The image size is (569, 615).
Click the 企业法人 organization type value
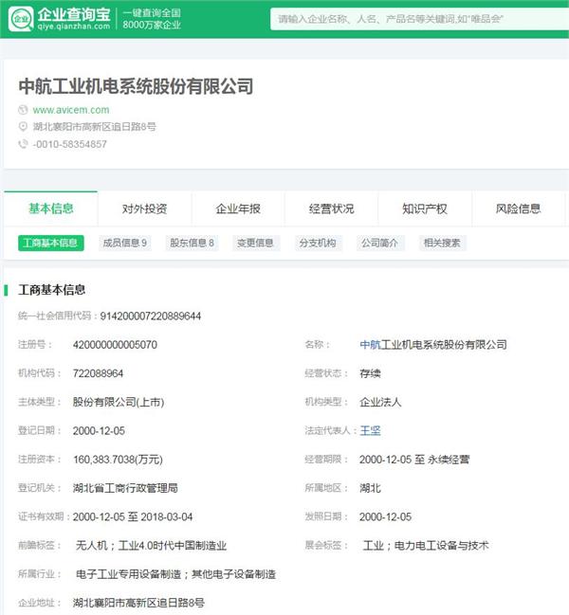(x=380, y=402)
